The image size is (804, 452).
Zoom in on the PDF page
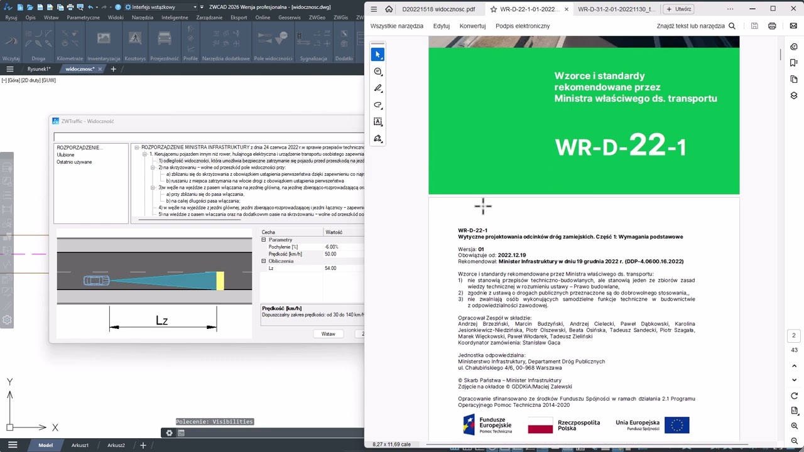(x=794, y=426)
